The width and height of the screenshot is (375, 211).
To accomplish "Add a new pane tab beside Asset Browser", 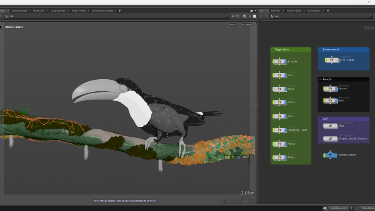I will [x=328, y=10].
